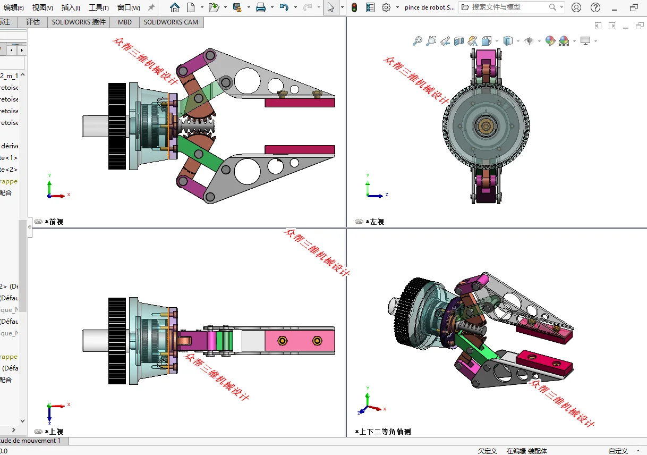Viewport: 647px width, 455px height.
Task: Click Previous View icon
Action: (445, 41)
